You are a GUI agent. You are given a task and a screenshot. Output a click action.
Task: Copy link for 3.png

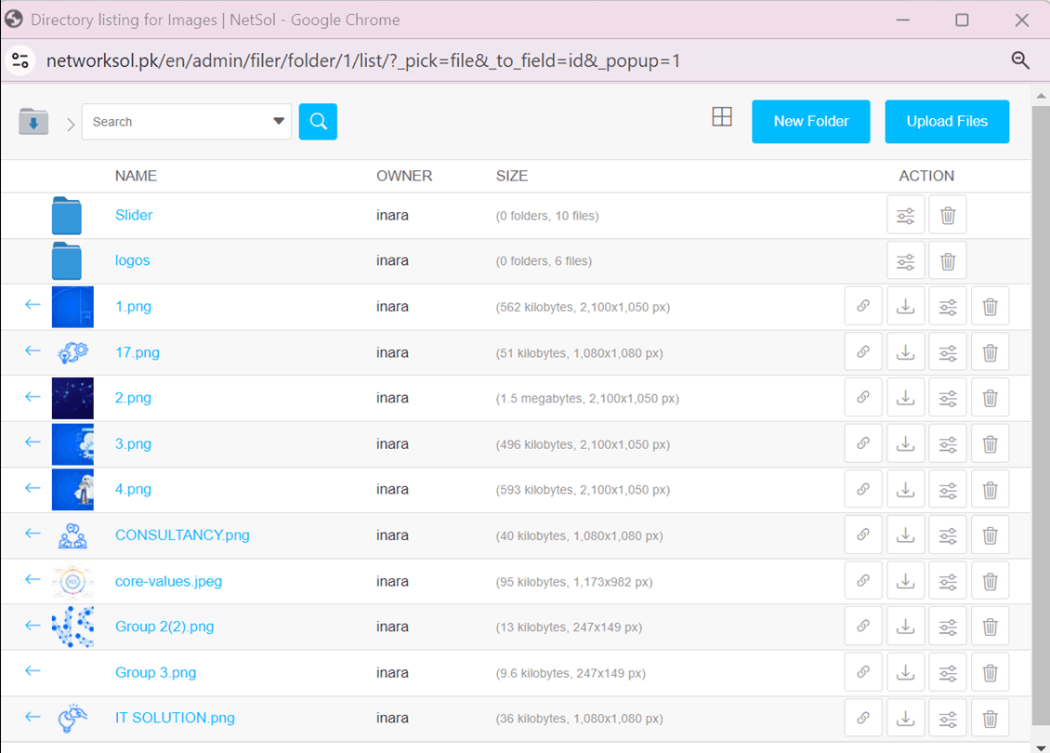[x=863, y=444]
